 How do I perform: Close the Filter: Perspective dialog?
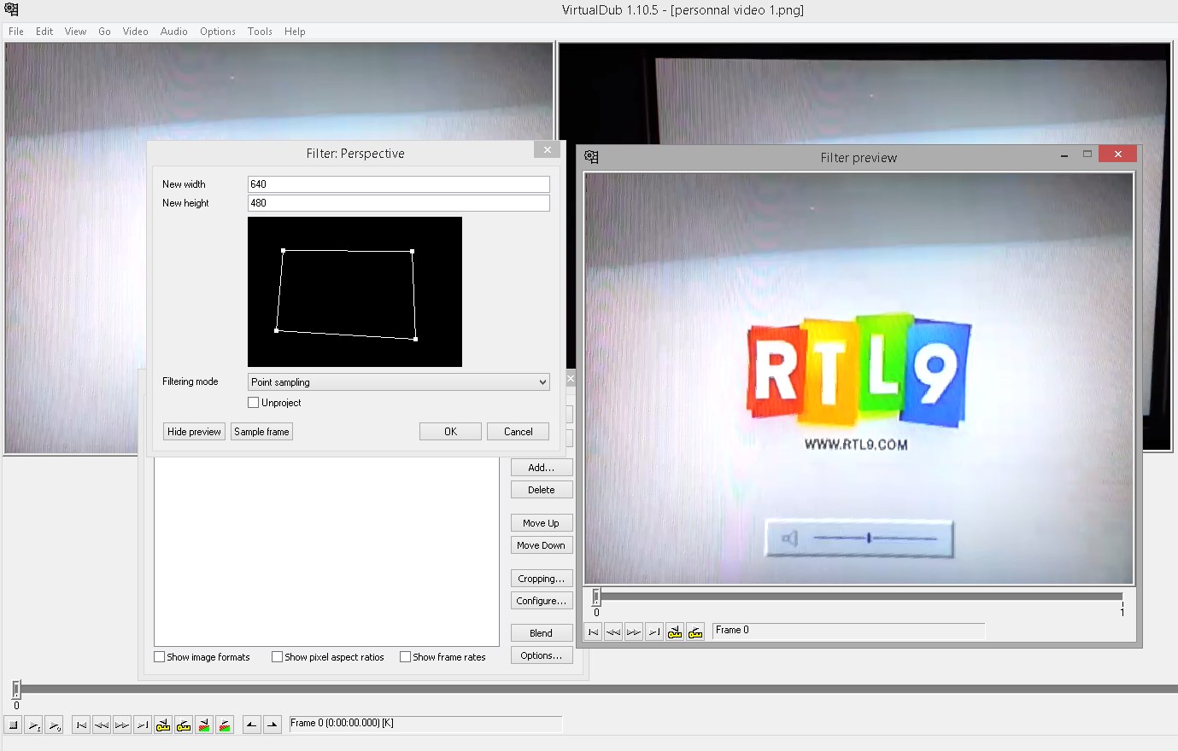pyautogui.click(x=548, y=149)
